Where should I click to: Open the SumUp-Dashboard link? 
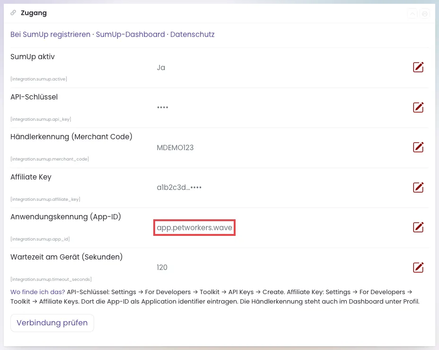[131, 35]
